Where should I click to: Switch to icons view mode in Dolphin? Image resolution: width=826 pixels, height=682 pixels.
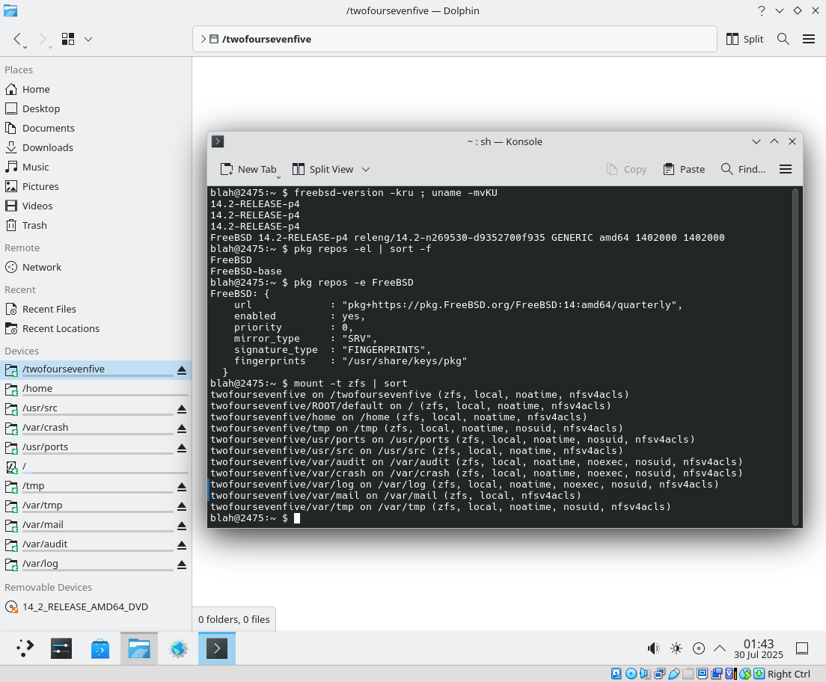[x=68, y=39]
